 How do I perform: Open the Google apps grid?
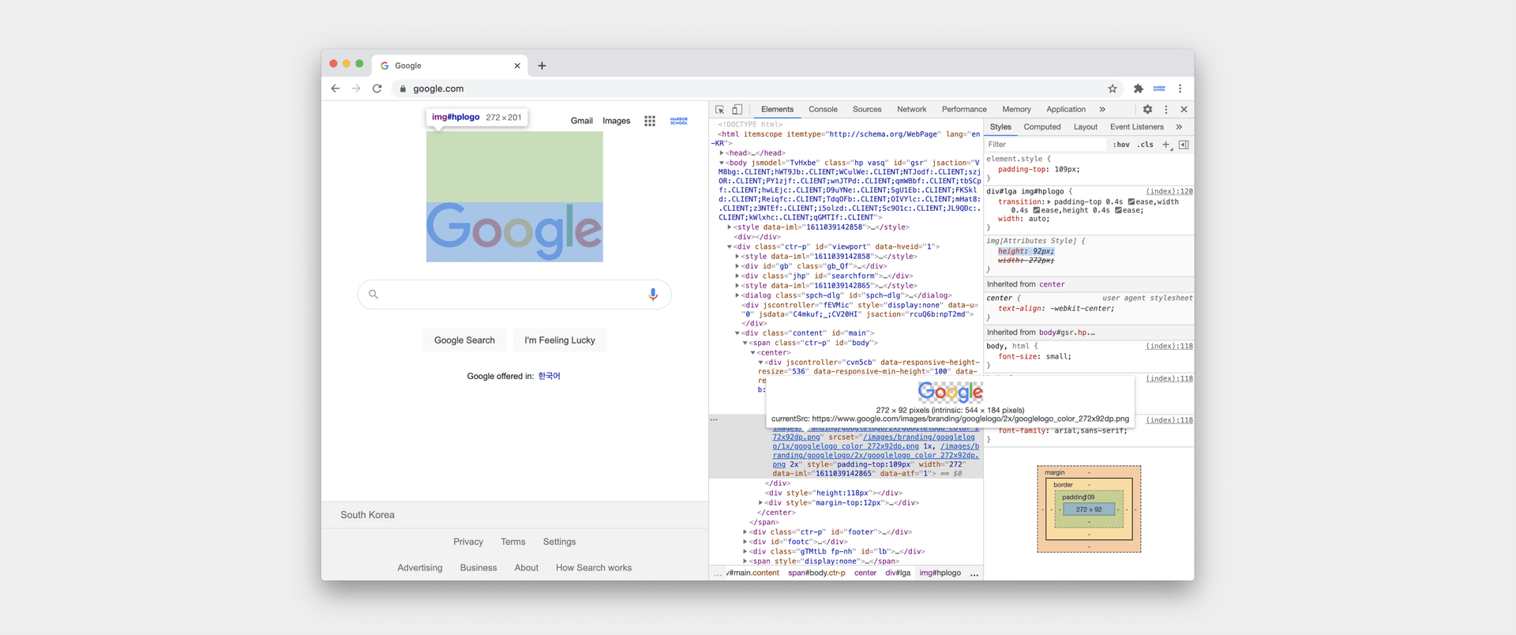tap(650, 121)
